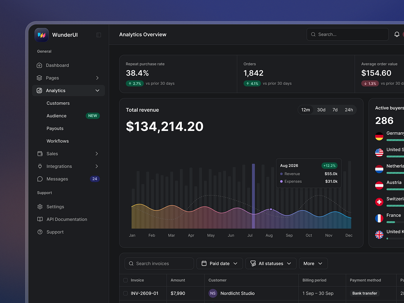Open Payouts under Analytics
This screenshot has width=404, height=303.
pos(55,128)
